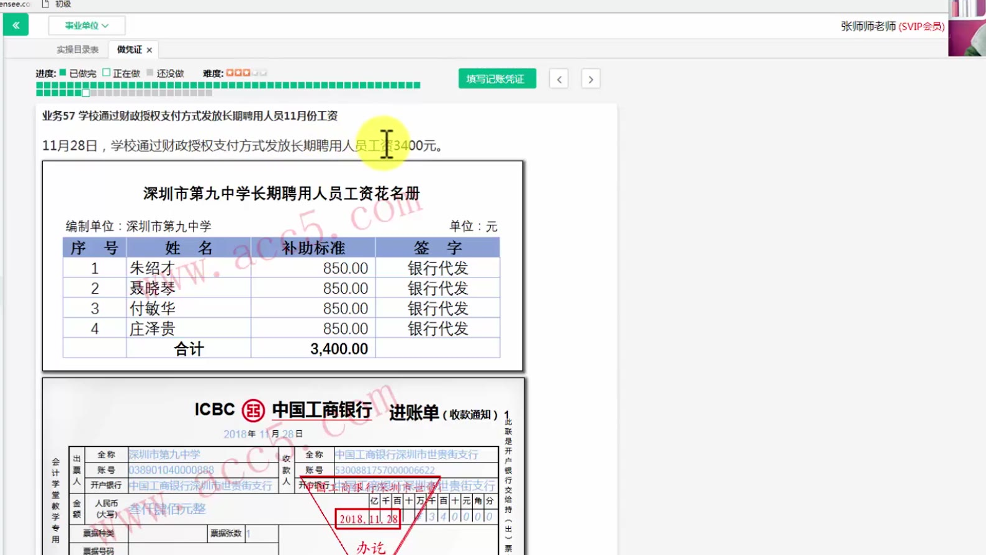Go to the next task with right arrow
986x555 pixels.
[591, 79]
